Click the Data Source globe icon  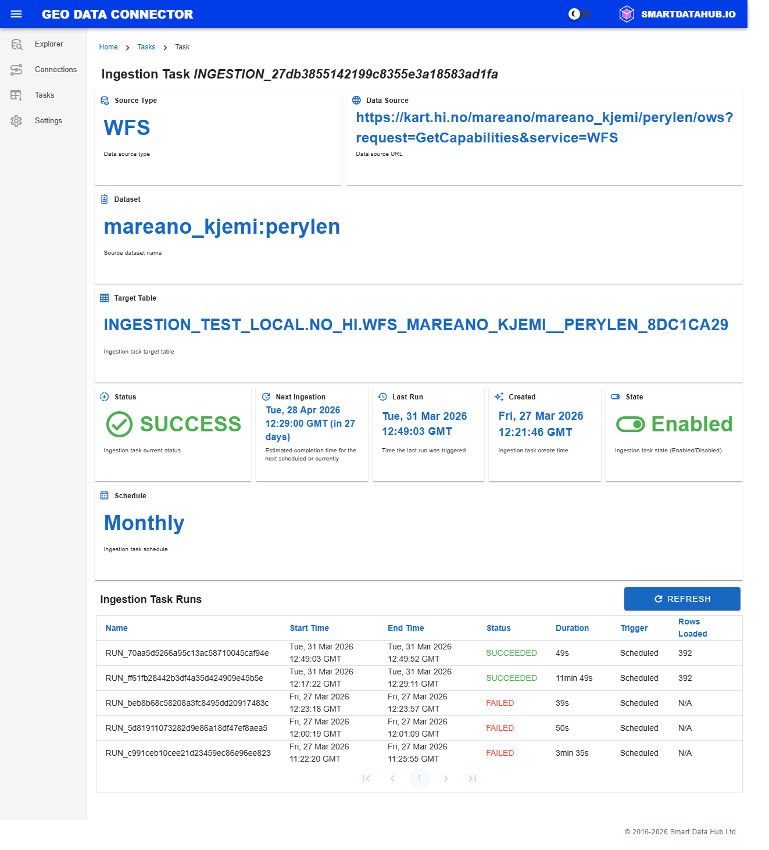(x=356, y=101)
